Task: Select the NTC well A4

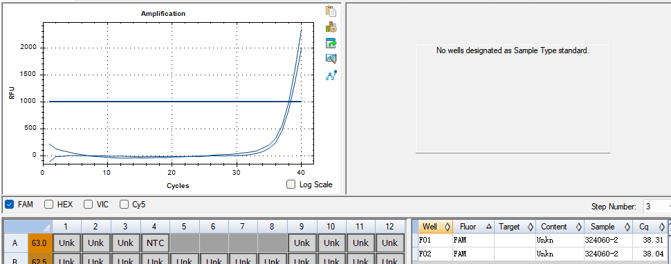Action: click(154, 243)
